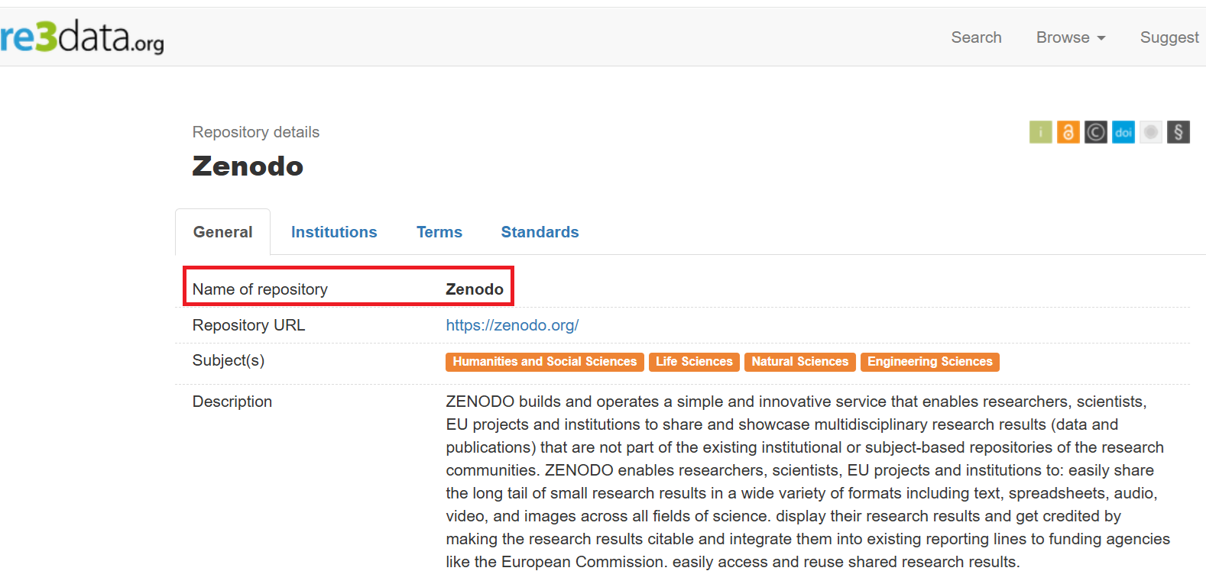Image resolution: width=1206 pixels, height=571 pixels.
Task: Click the Description row label
Action: click(x=232, y=402)
